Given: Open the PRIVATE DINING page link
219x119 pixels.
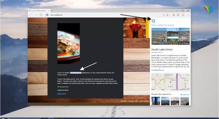Looking at the screenshot, I should [144, 101].
